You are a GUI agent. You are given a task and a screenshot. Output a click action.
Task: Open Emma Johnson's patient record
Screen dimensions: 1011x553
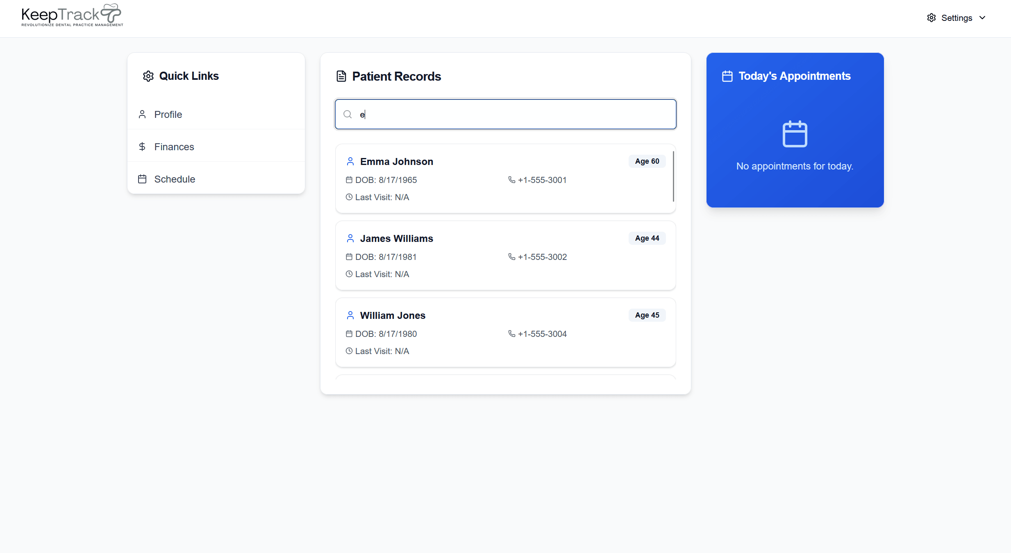[x=396, y=162]
